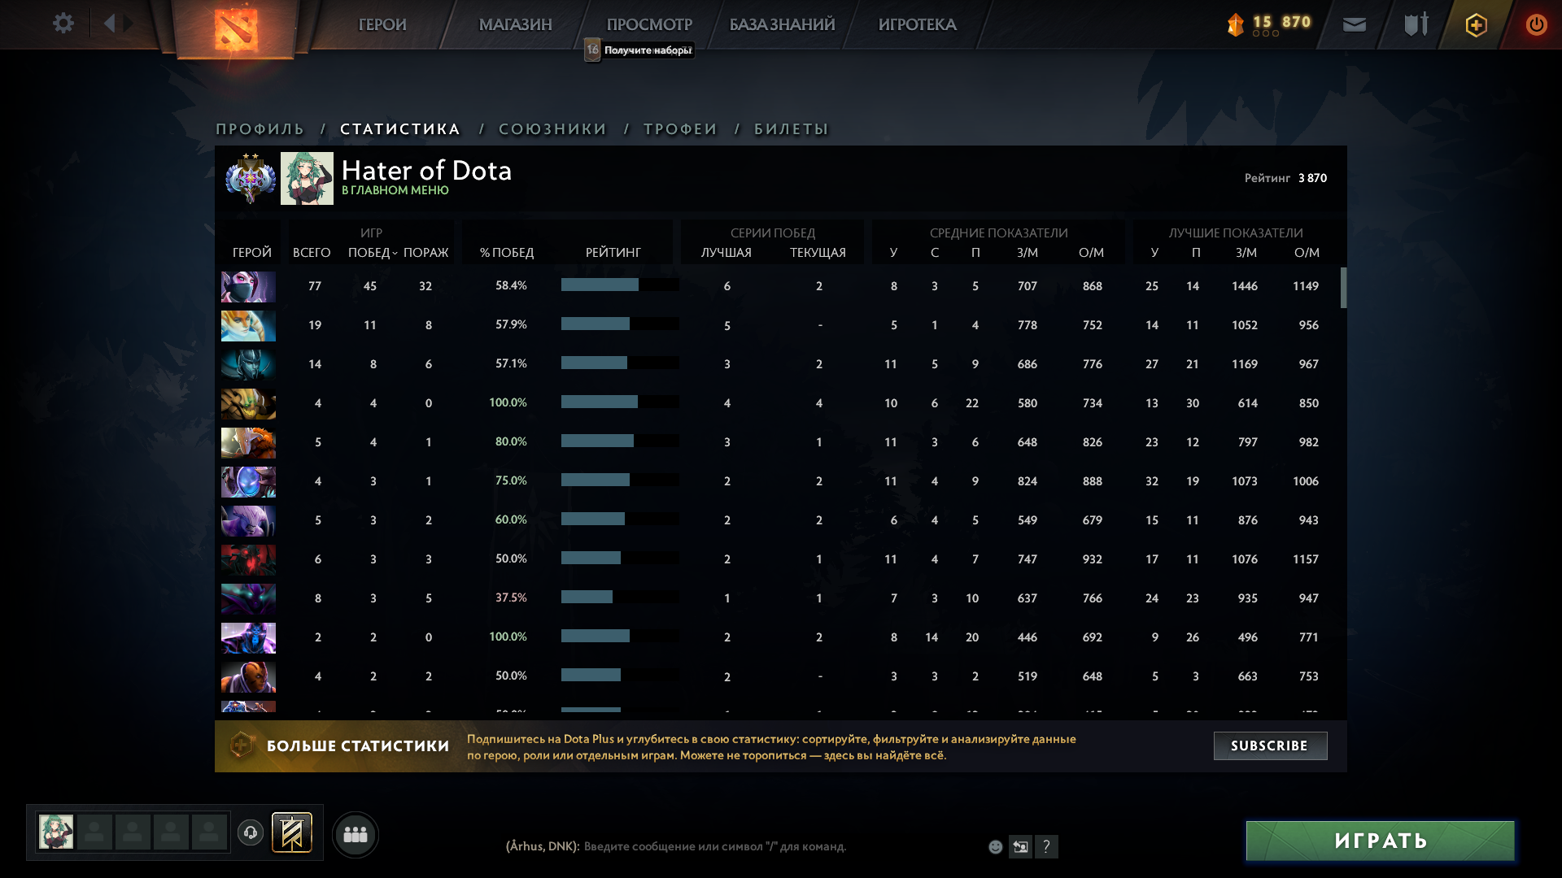
Task: Click the party member avatar at bottom left
Action: [56, 832]
